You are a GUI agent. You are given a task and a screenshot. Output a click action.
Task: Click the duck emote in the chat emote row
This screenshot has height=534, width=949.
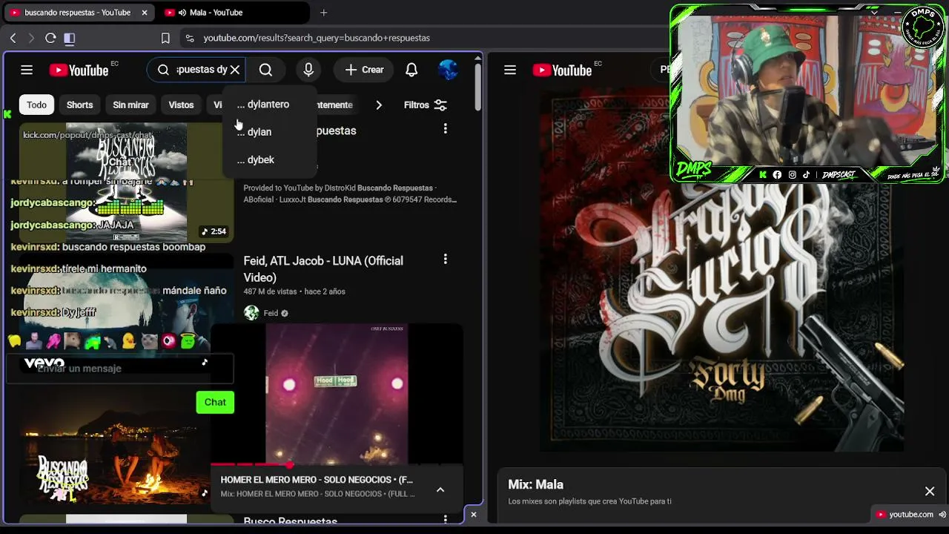[129, 341]
